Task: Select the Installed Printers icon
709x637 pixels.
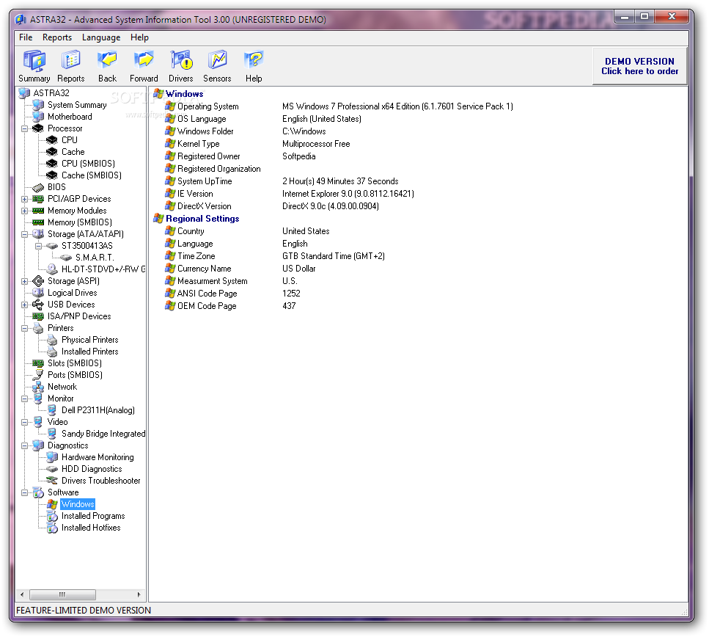Action: [x=52, y=352]
